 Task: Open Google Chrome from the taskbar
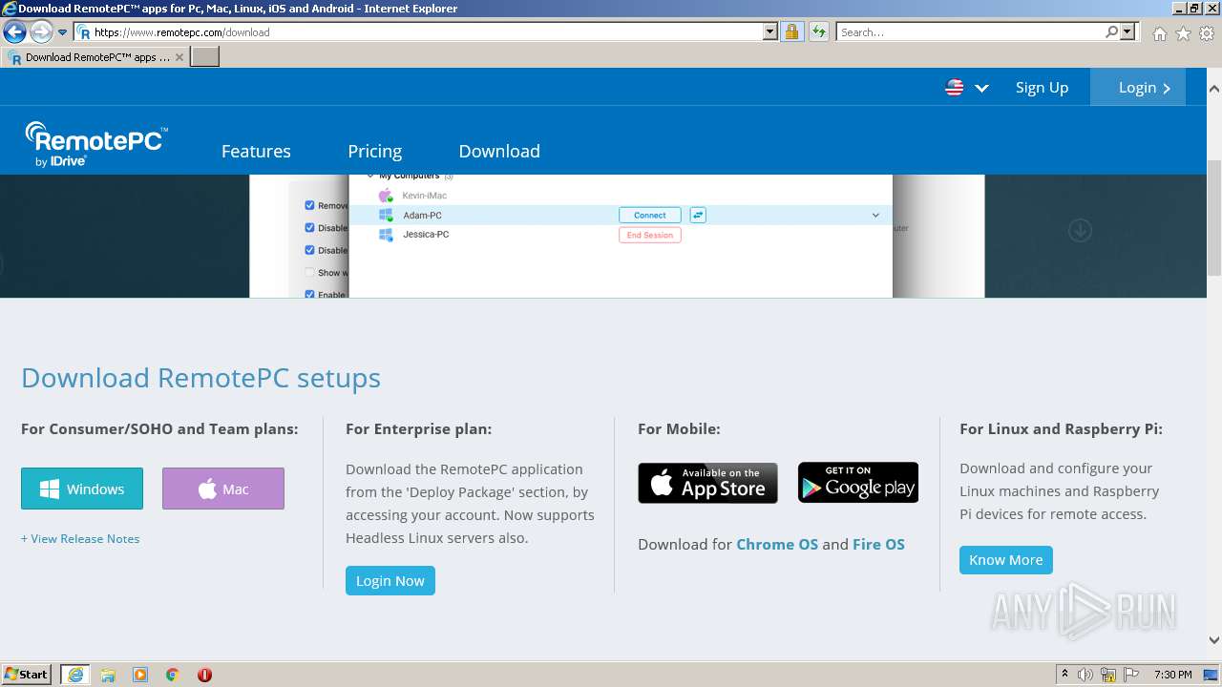[172, 675]
